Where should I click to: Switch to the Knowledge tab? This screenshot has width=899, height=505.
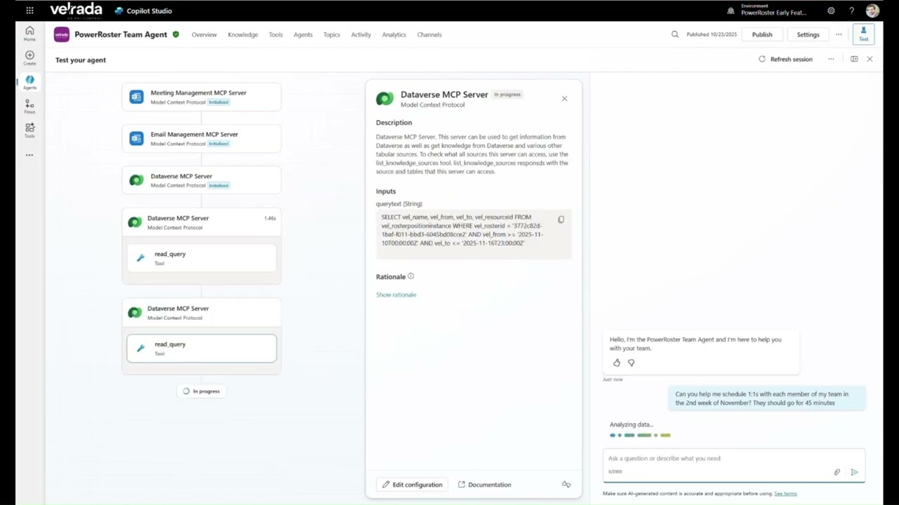pos(243,34)
